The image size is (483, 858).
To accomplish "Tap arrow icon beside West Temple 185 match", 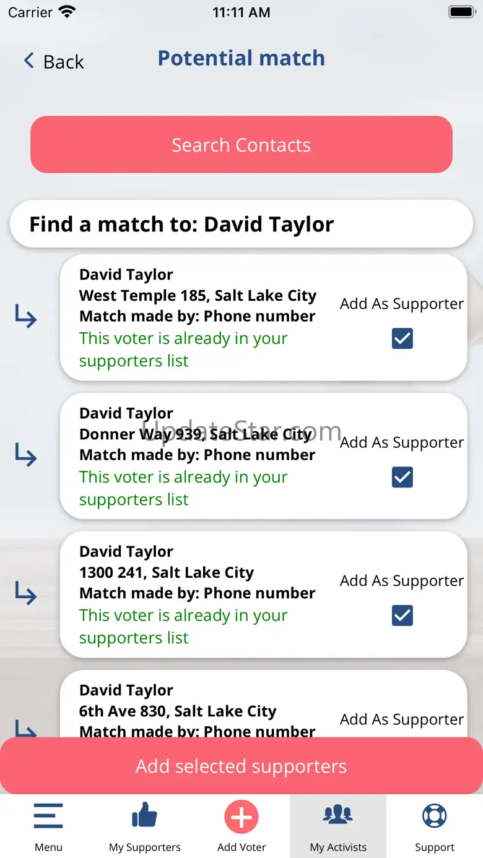I will [26, 317].
